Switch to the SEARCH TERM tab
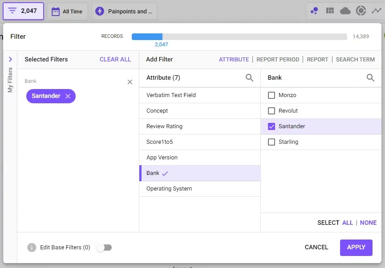 tap(355, 60)
